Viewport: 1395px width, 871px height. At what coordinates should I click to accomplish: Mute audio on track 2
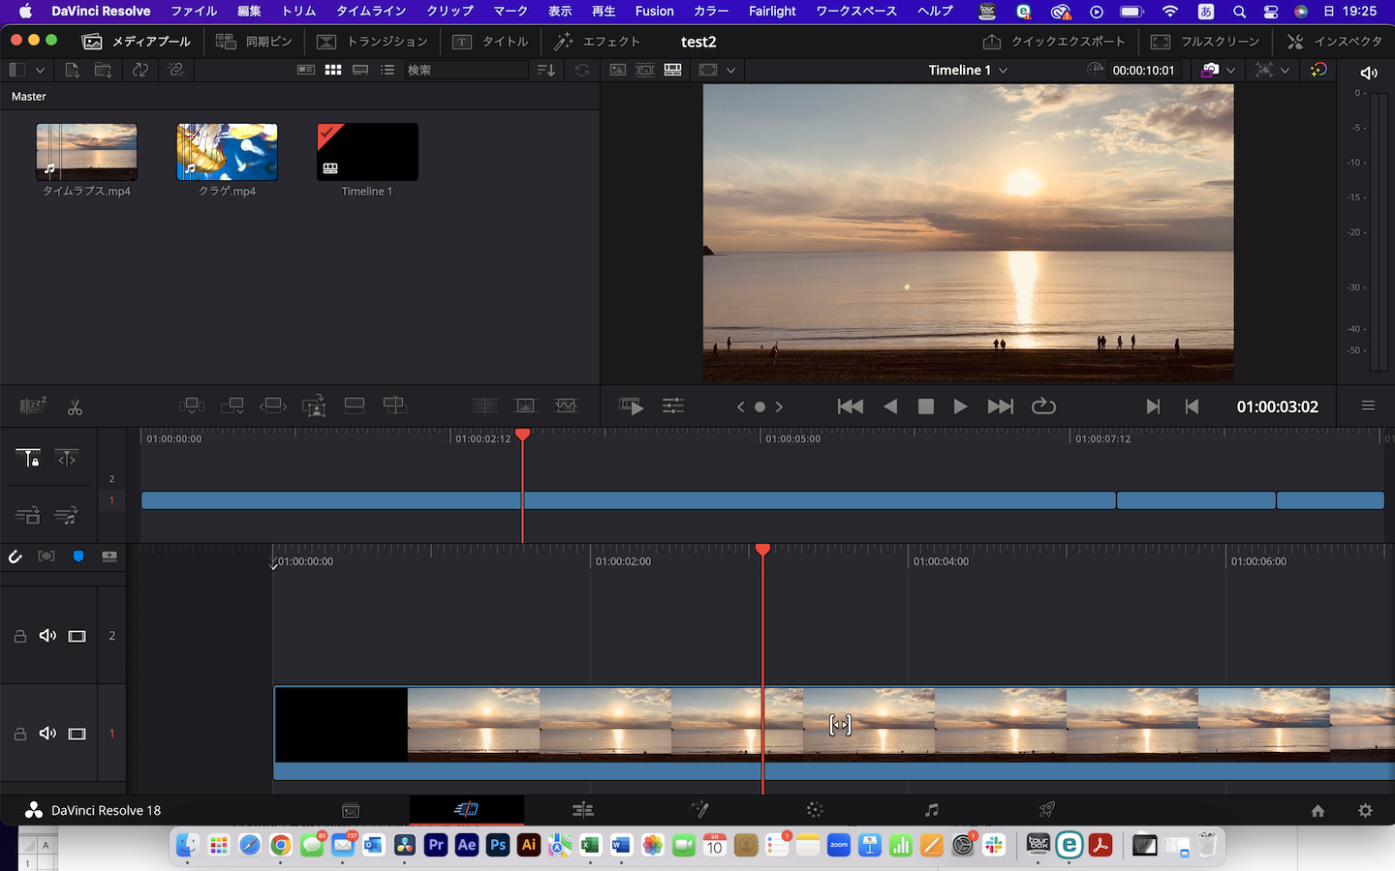47,636
